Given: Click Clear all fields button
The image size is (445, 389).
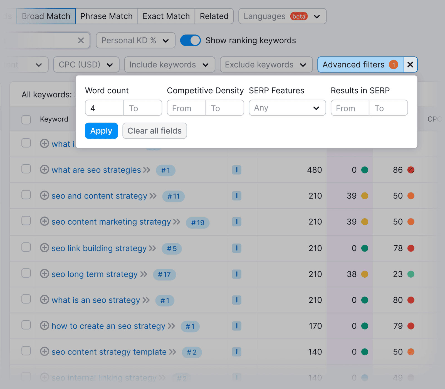Looking at the screenshot, I should pyautogui.click(x=155, y=131).
